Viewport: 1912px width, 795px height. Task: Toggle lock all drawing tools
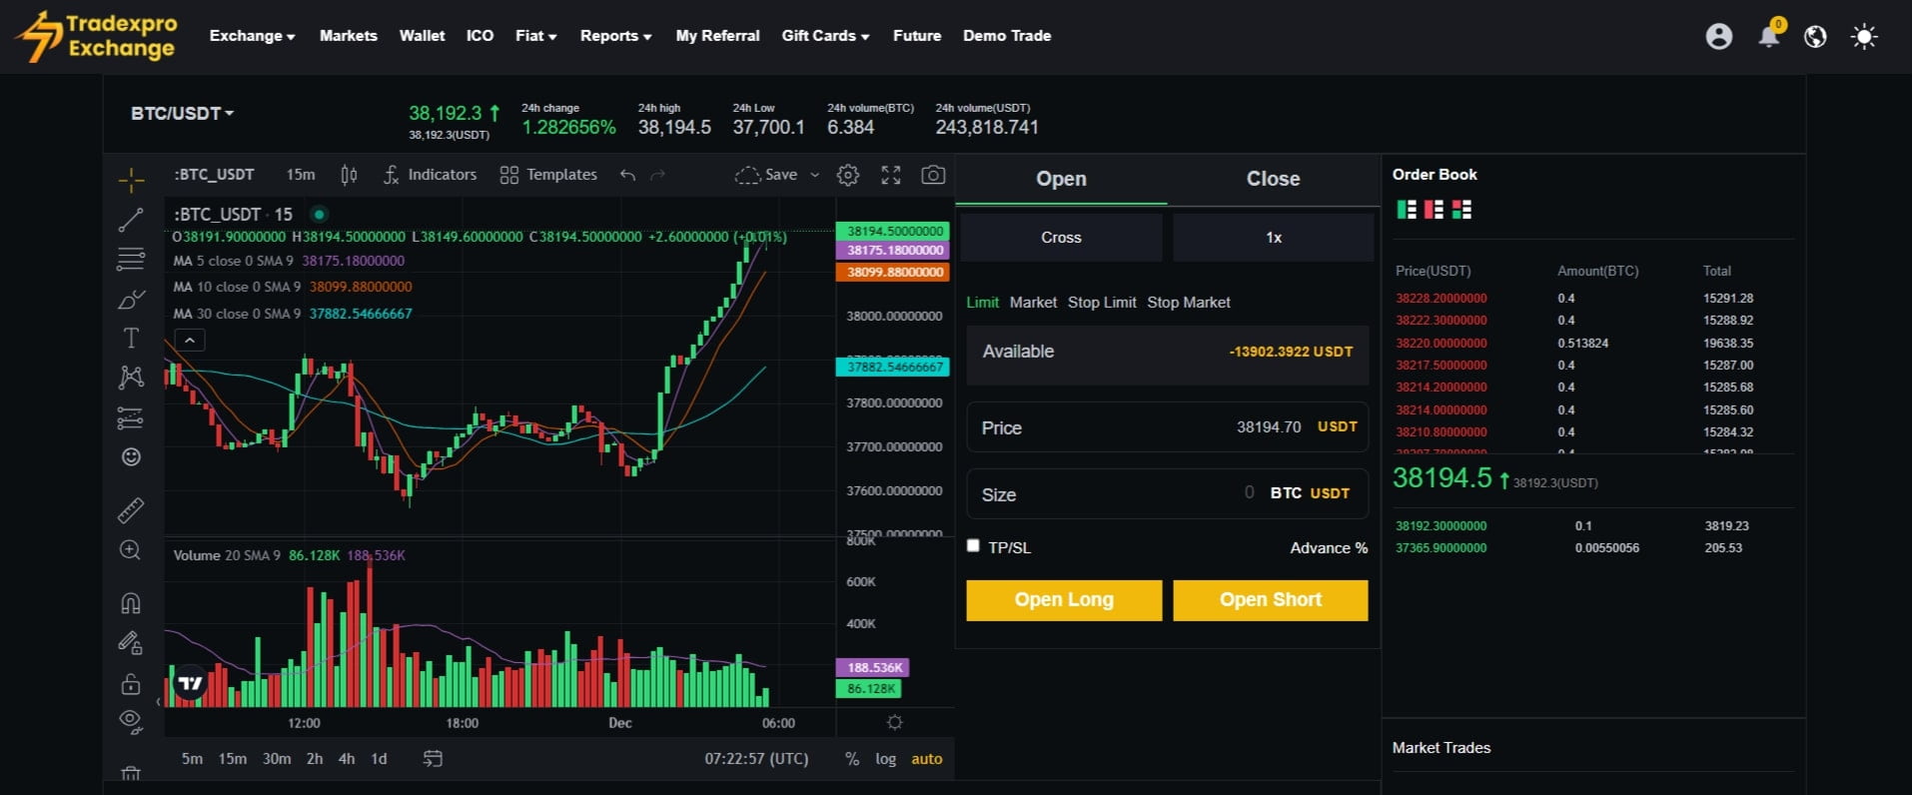point(131,684)
